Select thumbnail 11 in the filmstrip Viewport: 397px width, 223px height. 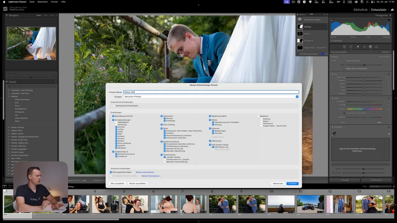311,204
